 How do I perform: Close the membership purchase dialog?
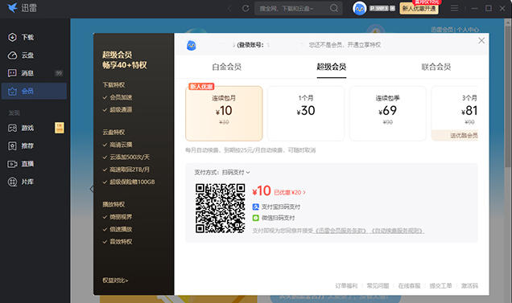click(481, 40)
